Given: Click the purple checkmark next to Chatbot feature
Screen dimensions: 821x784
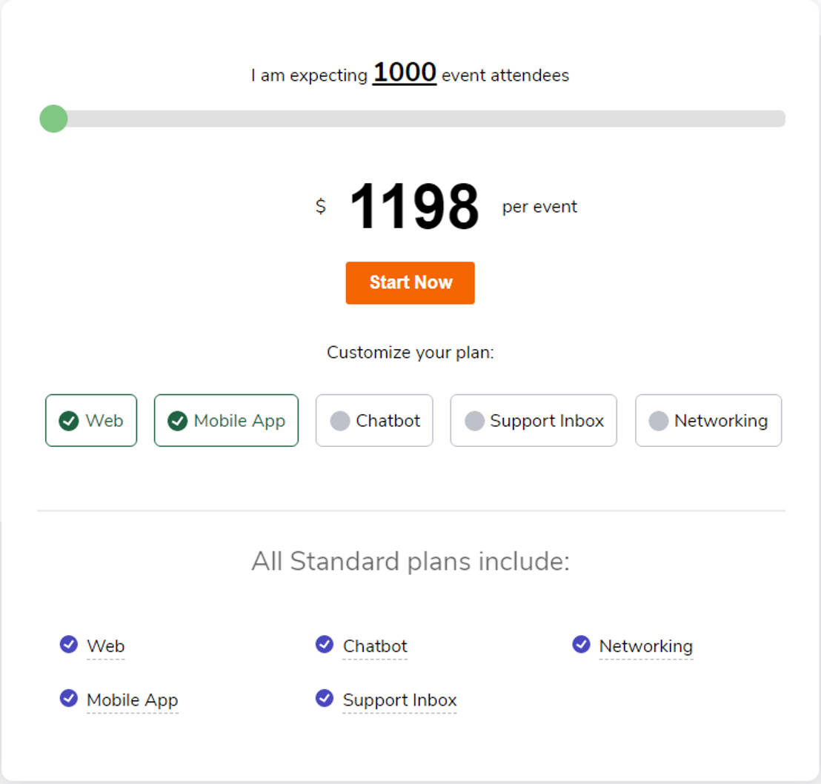Looking at the screenshot, I should pyautogui.click(x=325, y=645).
